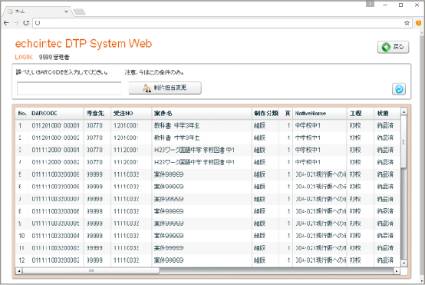Click the blue refresh icon button
The width and height of the screenshot is (425, 285).
[x=399, y=89]
